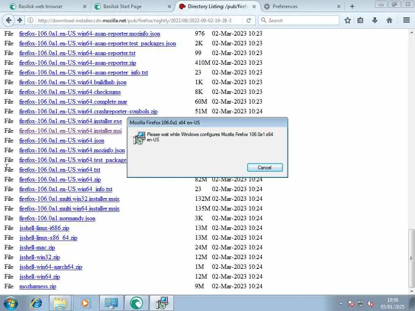
Task: Show site information icon in address bar
Action: (30, 20)
